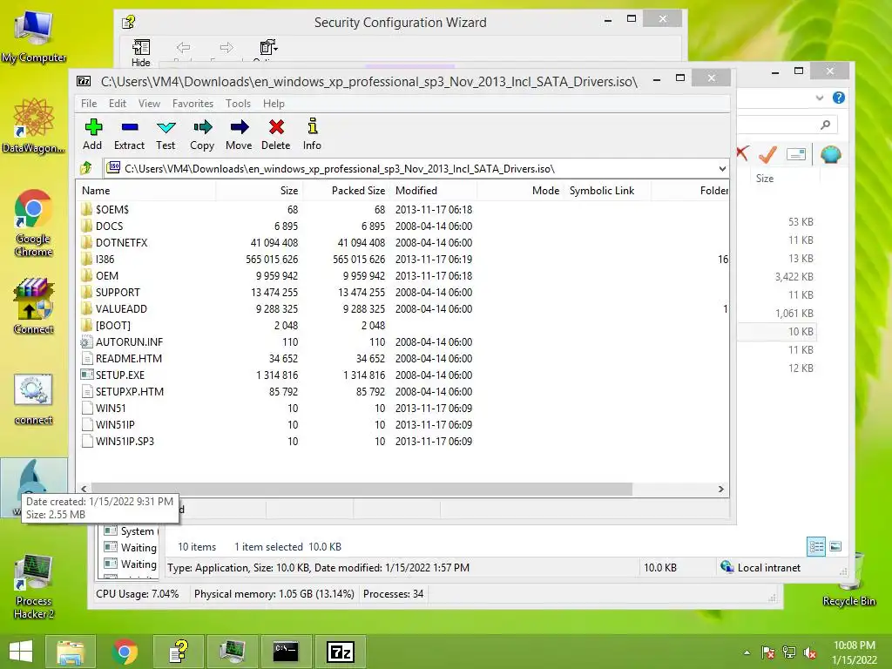Open File Explorer from taskbar
Screen dimensions: 892x669
(x=71, y=652)
